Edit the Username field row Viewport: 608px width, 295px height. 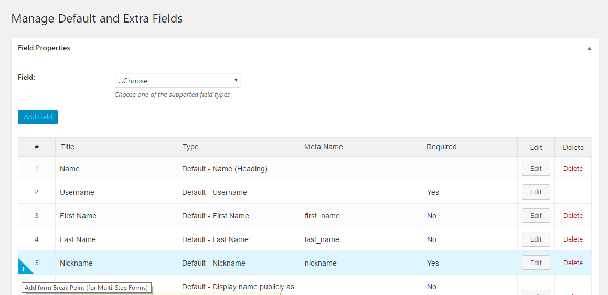(x=536, y=192)
